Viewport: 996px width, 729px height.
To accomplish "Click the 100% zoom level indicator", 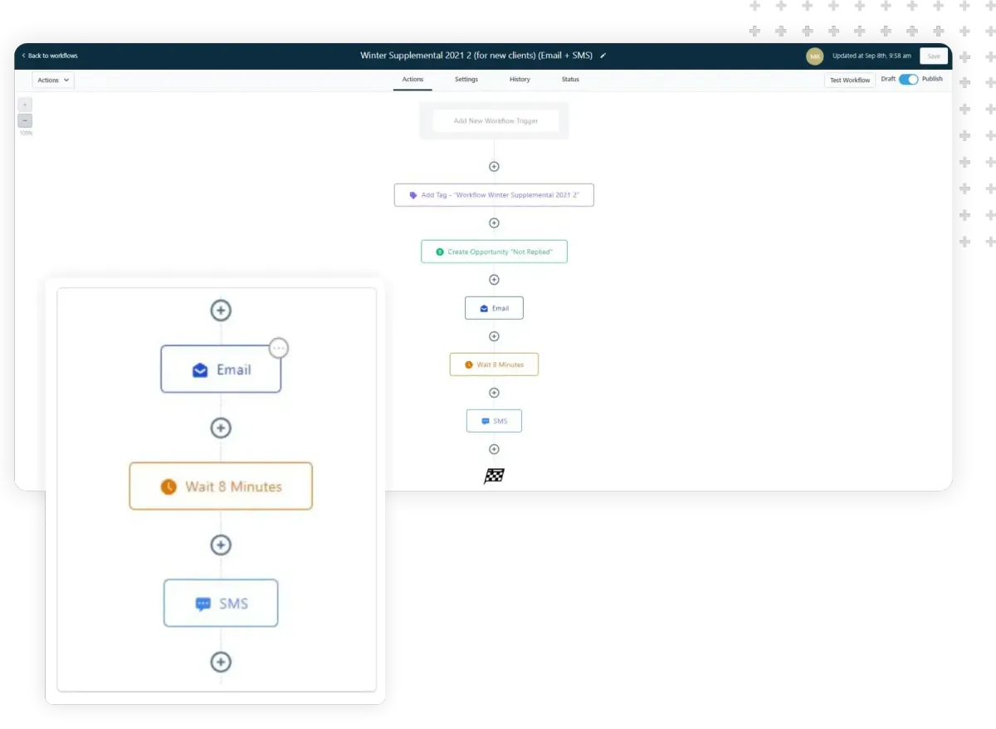I will [x=25, y=131].
